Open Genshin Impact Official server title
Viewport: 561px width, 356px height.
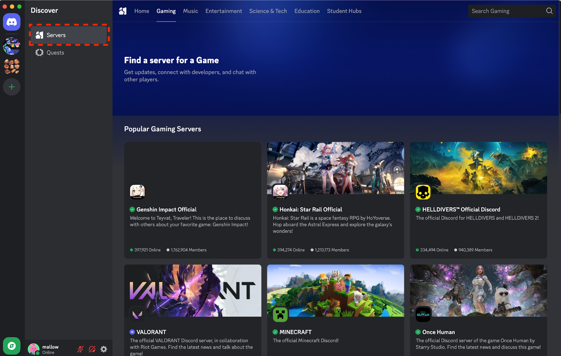point(167,210)
